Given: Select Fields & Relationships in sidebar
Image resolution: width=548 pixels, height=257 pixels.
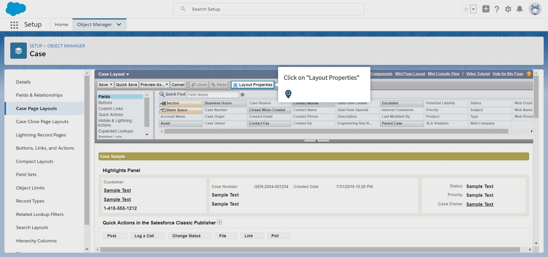Looking at the screenshot, I should point(39,95).
